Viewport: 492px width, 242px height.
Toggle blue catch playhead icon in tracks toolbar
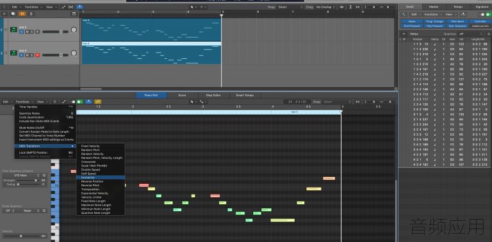coord(79,7)
